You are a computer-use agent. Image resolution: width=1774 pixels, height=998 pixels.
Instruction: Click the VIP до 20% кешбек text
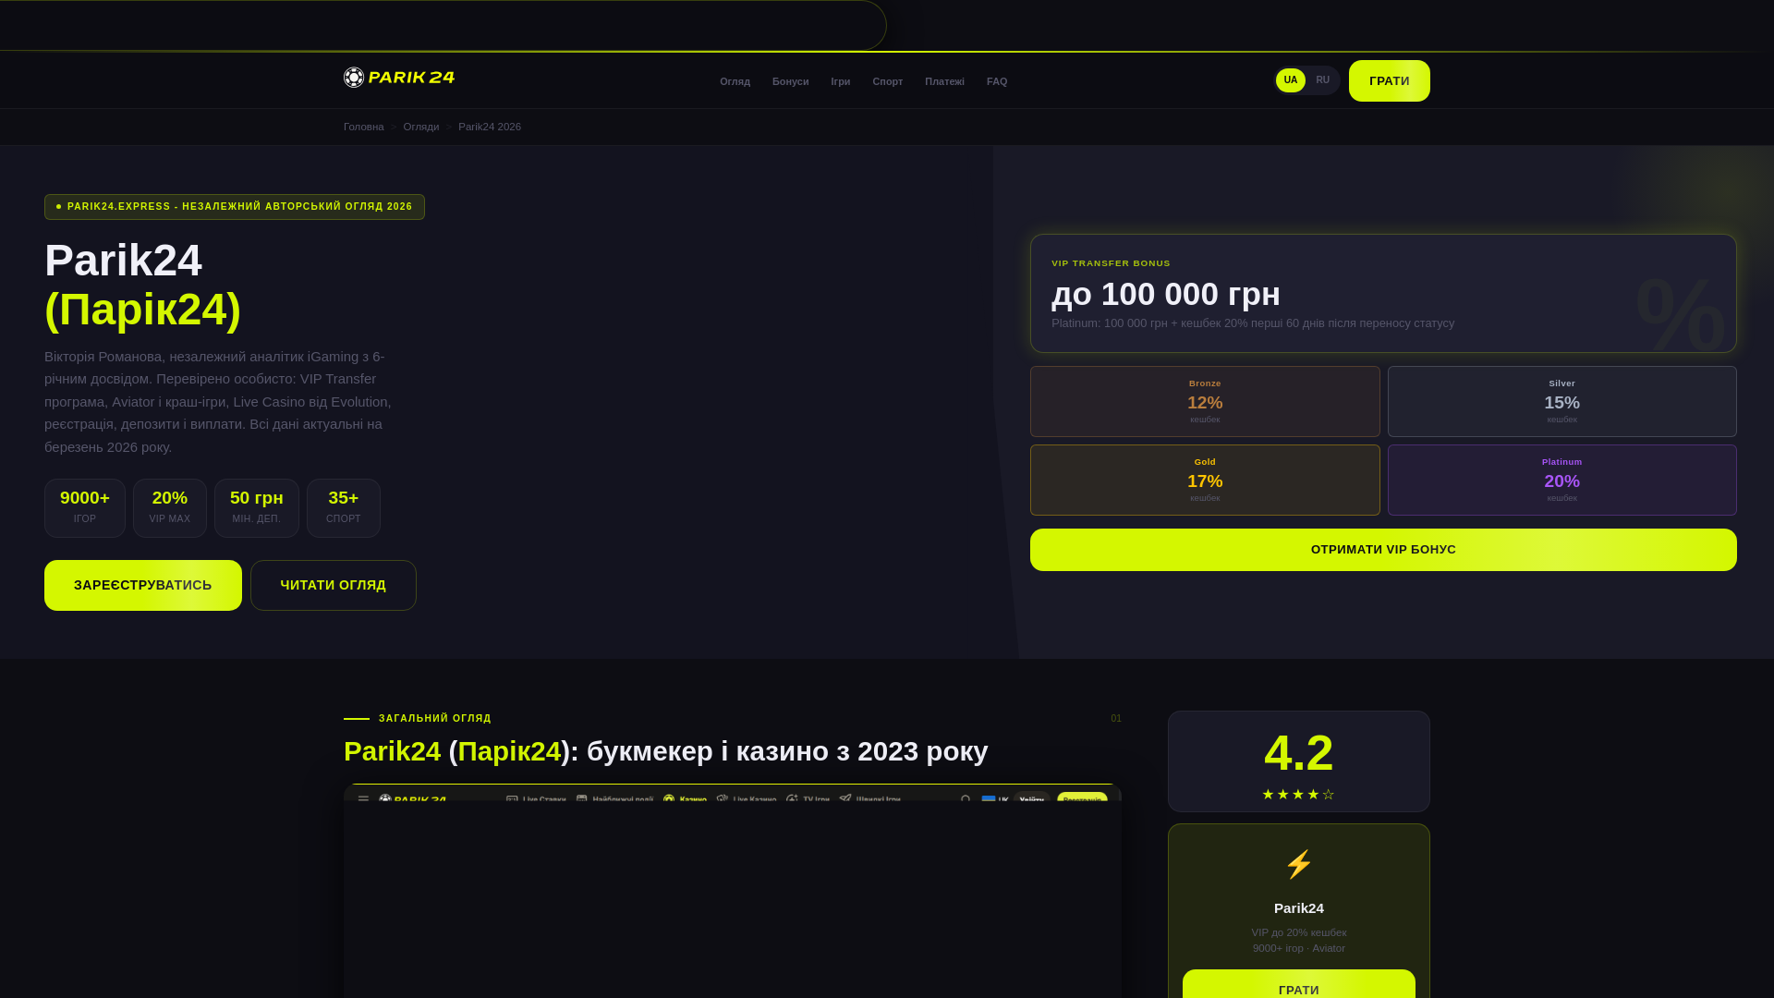tap(1298, 932)
